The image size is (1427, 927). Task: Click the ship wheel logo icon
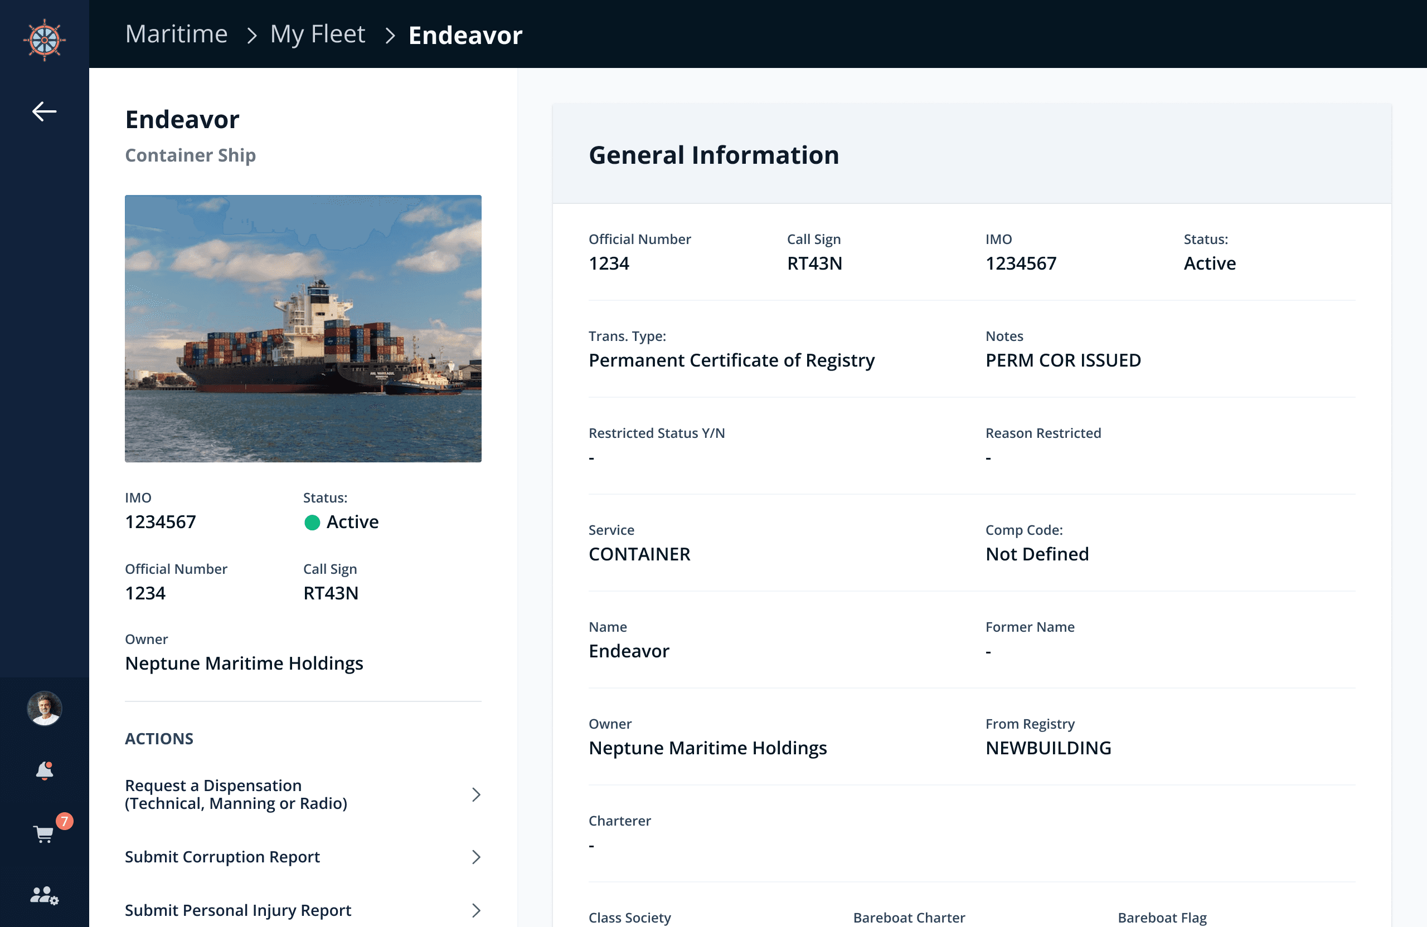pyautogui.click(x=45, y=40)
